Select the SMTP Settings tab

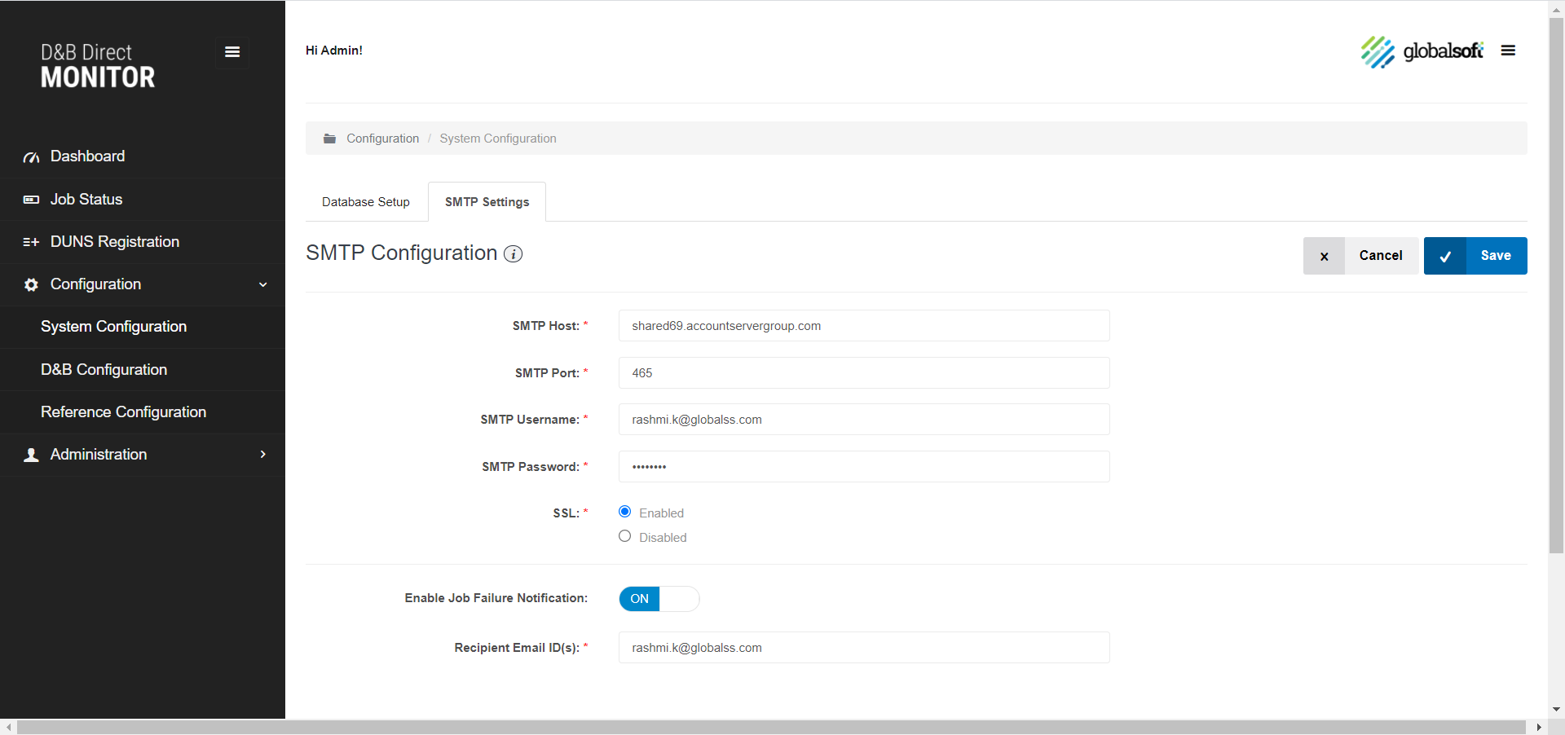(487, 202)
